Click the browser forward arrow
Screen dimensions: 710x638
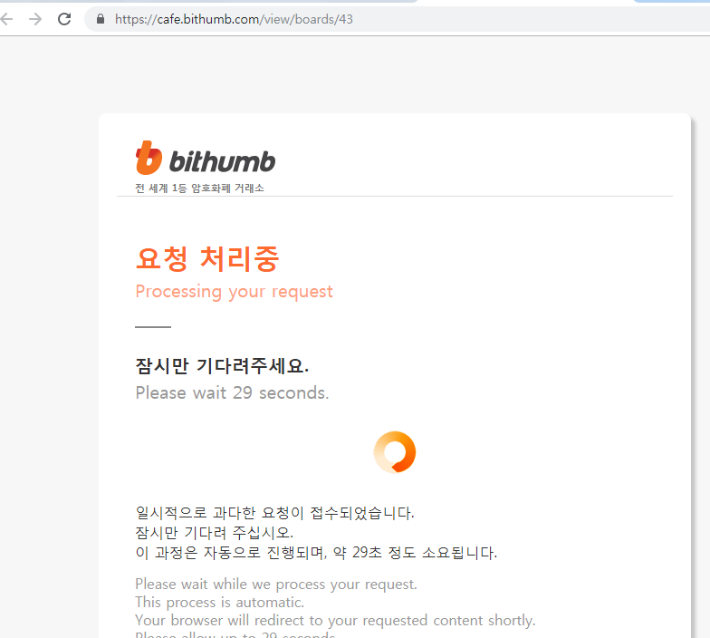click(35, 19)
